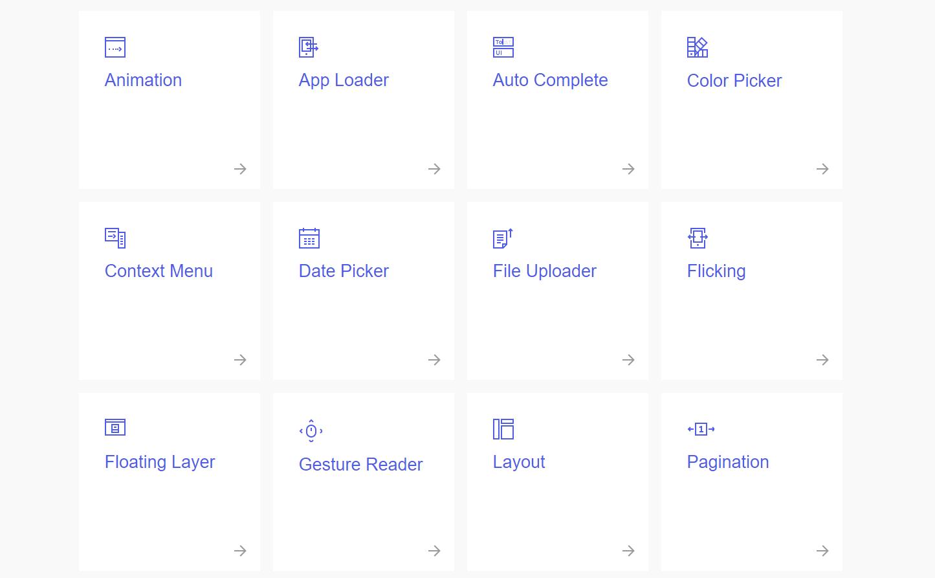Click the Color Picker palette icon
The height and width of the screenshot is (578, 935).
[x=698, y=47]
